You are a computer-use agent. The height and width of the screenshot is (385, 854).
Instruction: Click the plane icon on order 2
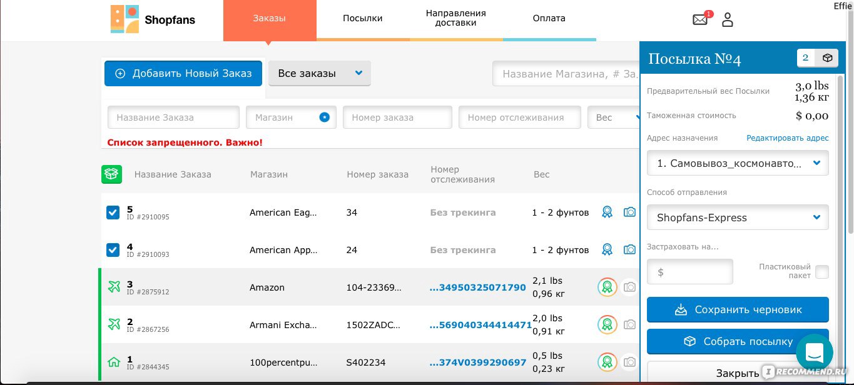pos(114,324)
